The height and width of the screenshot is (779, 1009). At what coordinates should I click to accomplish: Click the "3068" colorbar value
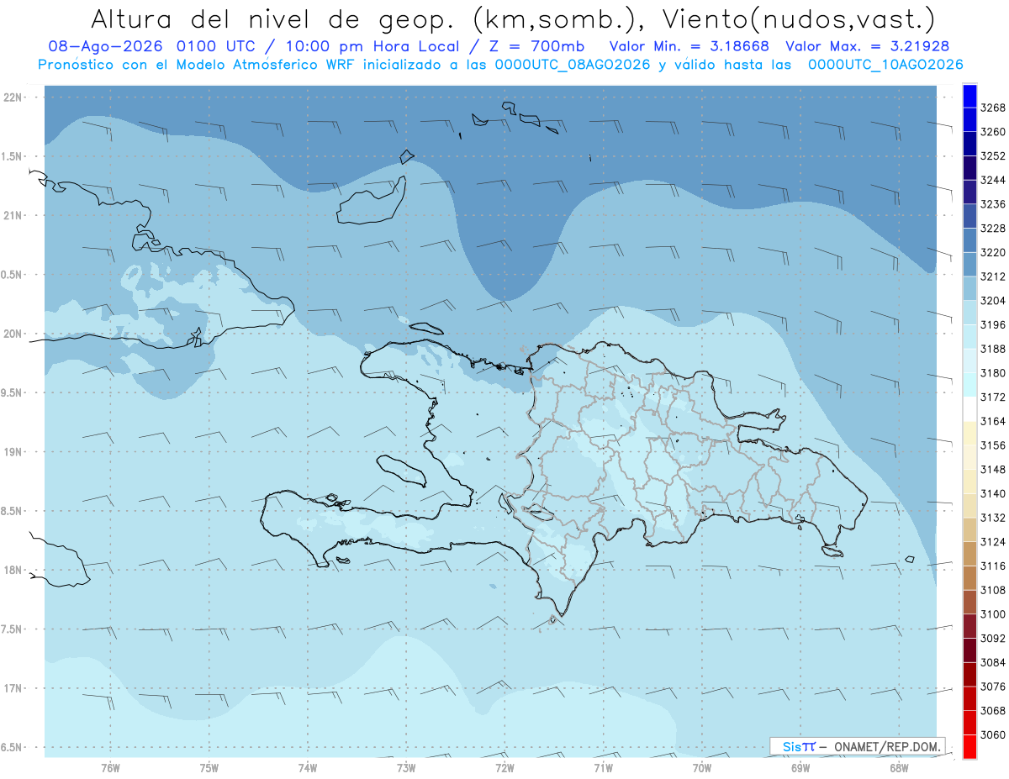(x=993, y=711)
